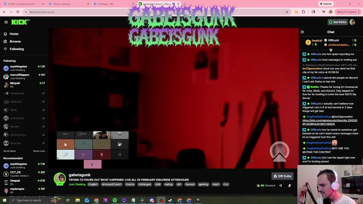
Task: Open Steam from the taskbar
Action: coord(170,200)
